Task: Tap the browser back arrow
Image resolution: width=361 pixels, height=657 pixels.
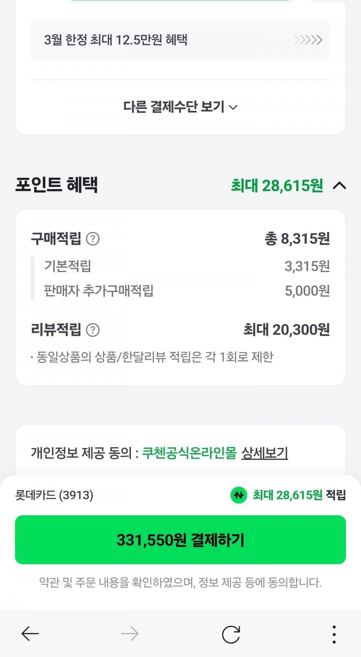Action: click(30, 634)
